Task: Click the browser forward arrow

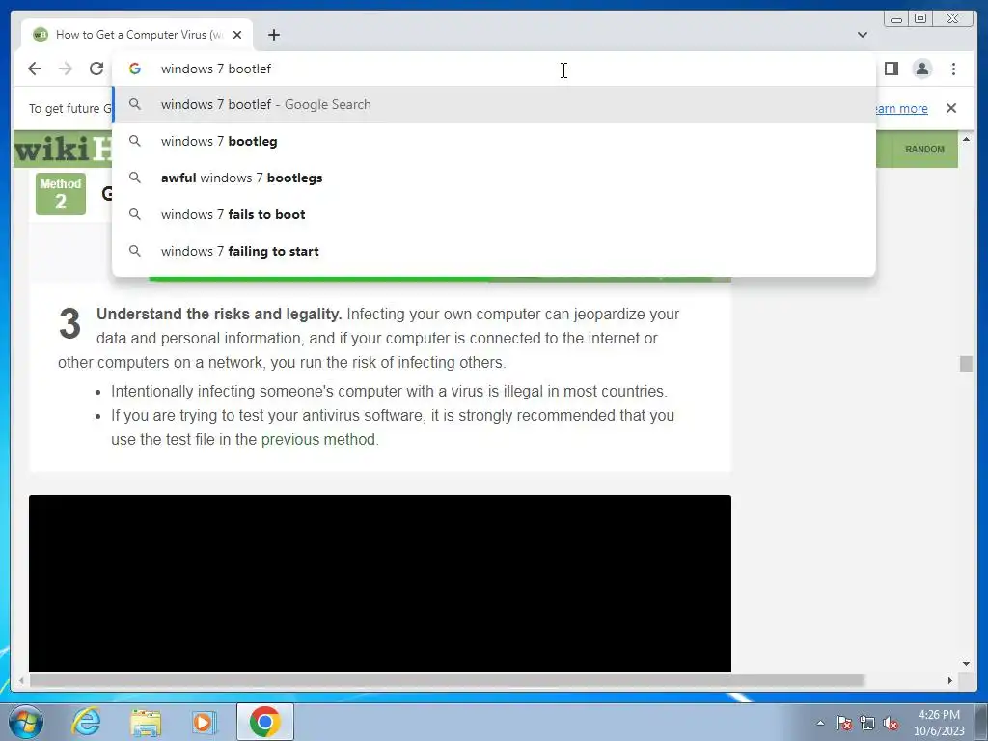Action: point(66,69)
